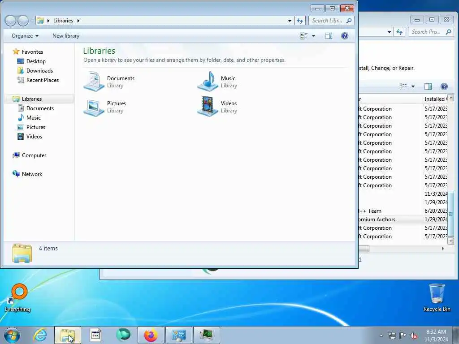
Task: Refresh the Libraries window
Action: pos(300,21)
